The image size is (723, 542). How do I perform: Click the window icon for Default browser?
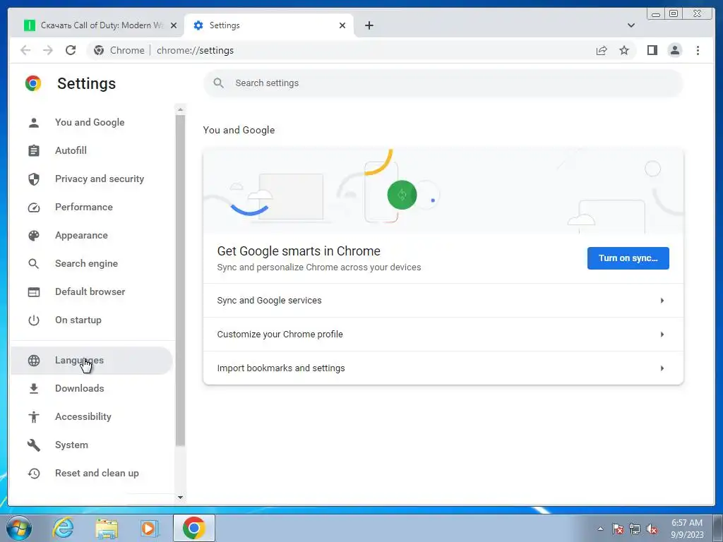34,292
